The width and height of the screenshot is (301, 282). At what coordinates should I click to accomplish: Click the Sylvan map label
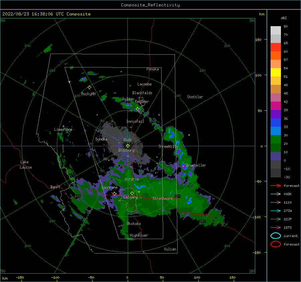pos(128,99)
